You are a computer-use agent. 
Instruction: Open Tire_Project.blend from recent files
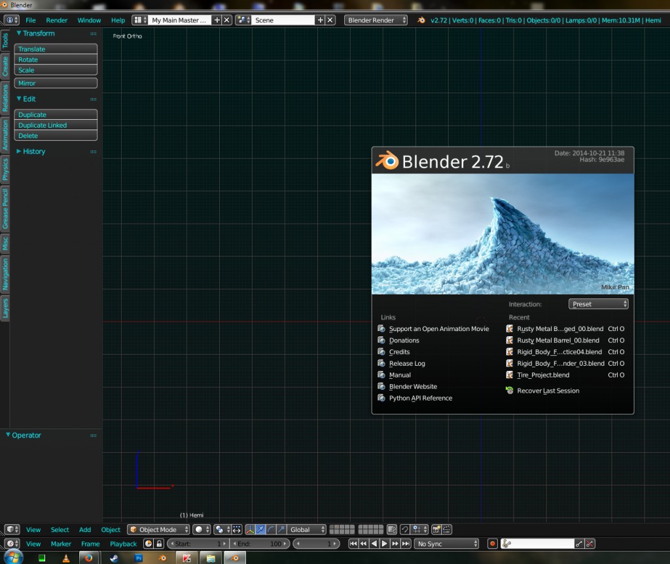coord(542,375)
